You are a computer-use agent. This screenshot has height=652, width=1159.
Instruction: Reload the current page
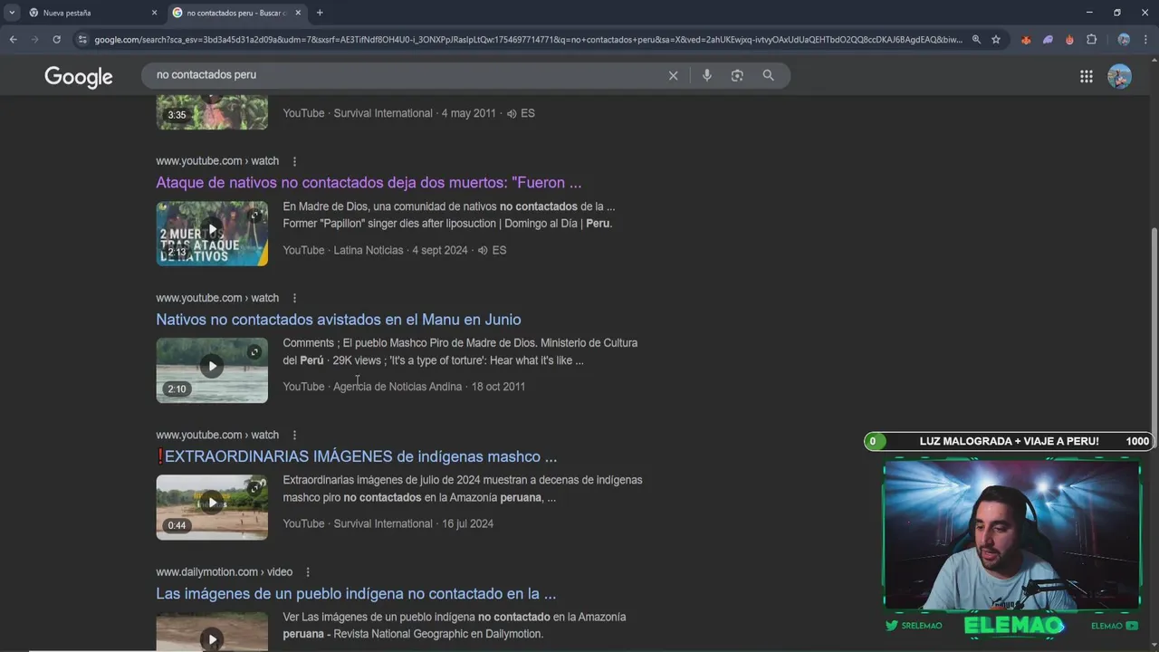pyautogui.click(x=56, y=40)
